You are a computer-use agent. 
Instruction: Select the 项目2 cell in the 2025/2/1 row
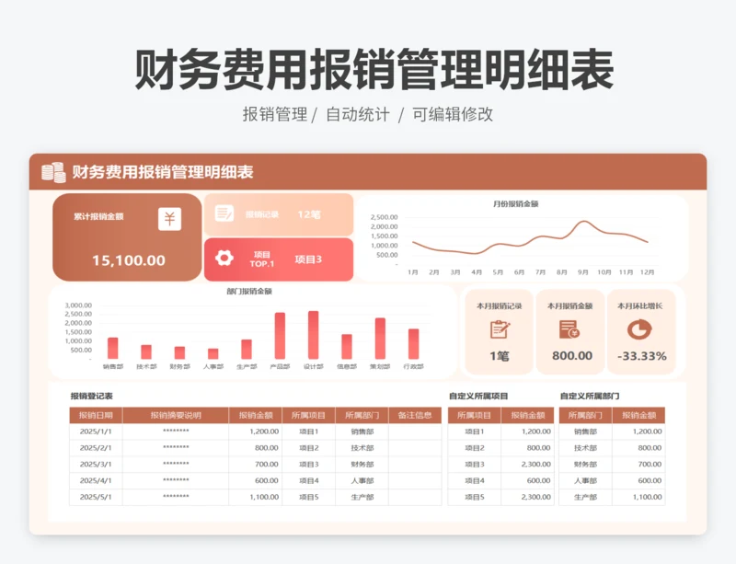click(x=309, y=448)
